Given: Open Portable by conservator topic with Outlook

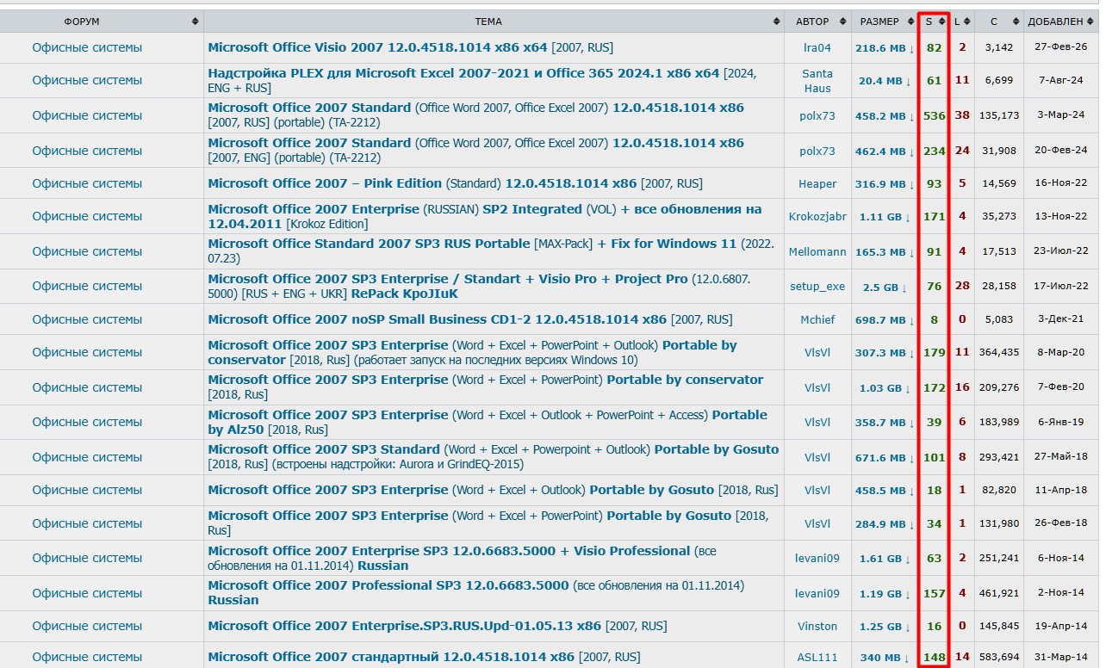Looking at the screenshot, I should (x=473, y=352).
